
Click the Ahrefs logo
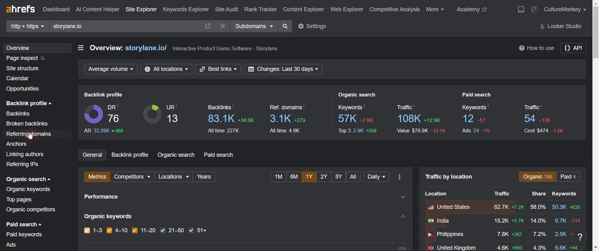[x=21, y=9]
